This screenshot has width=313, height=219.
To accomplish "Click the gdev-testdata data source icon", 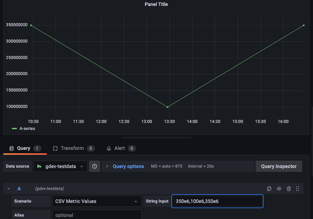I will pos(40,166).
